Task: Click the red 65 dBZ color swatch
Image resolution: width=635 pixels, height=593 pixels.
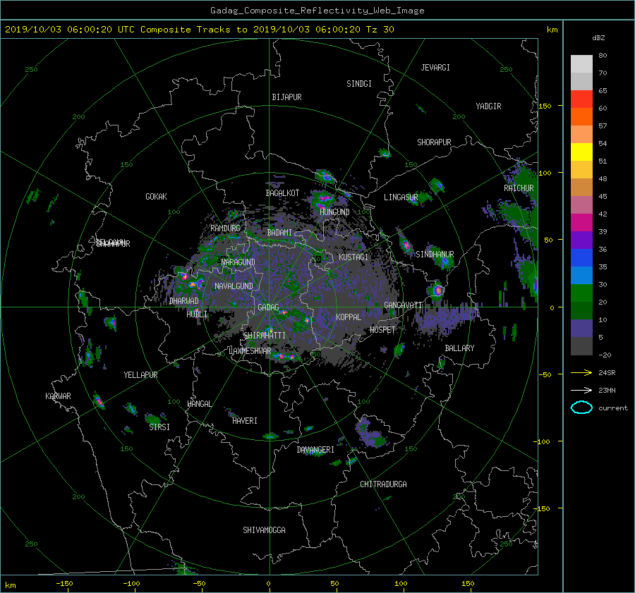Action: point(581,99)
